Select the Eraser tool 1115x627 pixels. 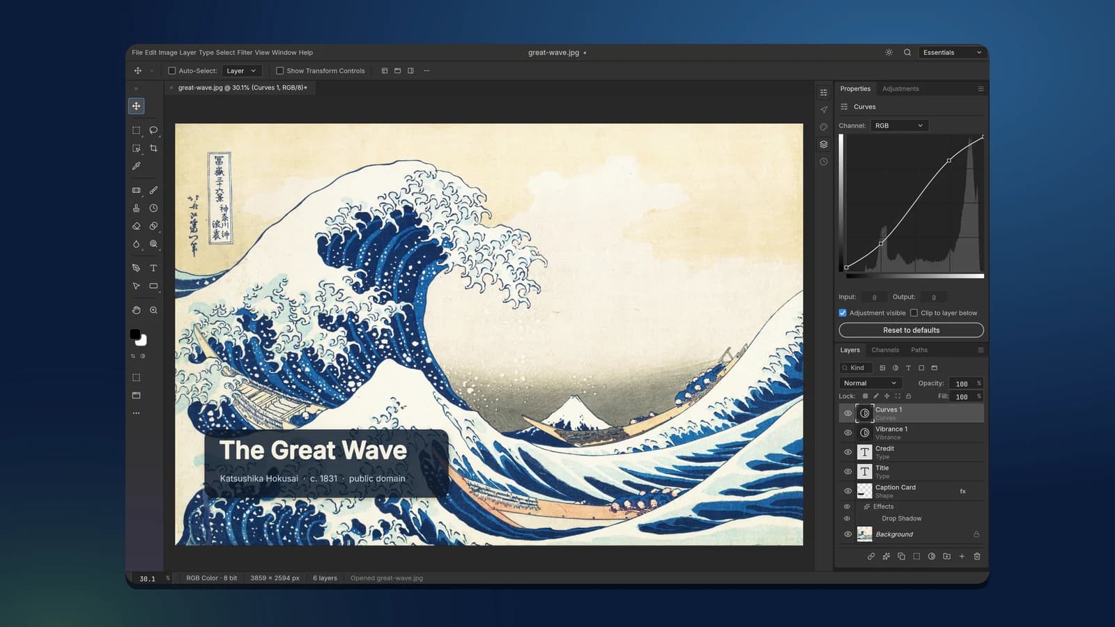point(136,226)
